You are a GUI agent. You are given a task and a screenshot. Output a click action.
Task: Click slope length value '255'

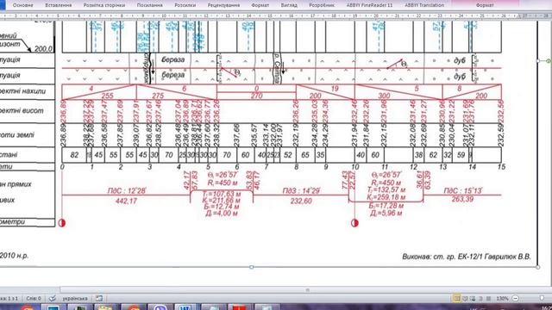pyautogui.click(x=107, y=96)
